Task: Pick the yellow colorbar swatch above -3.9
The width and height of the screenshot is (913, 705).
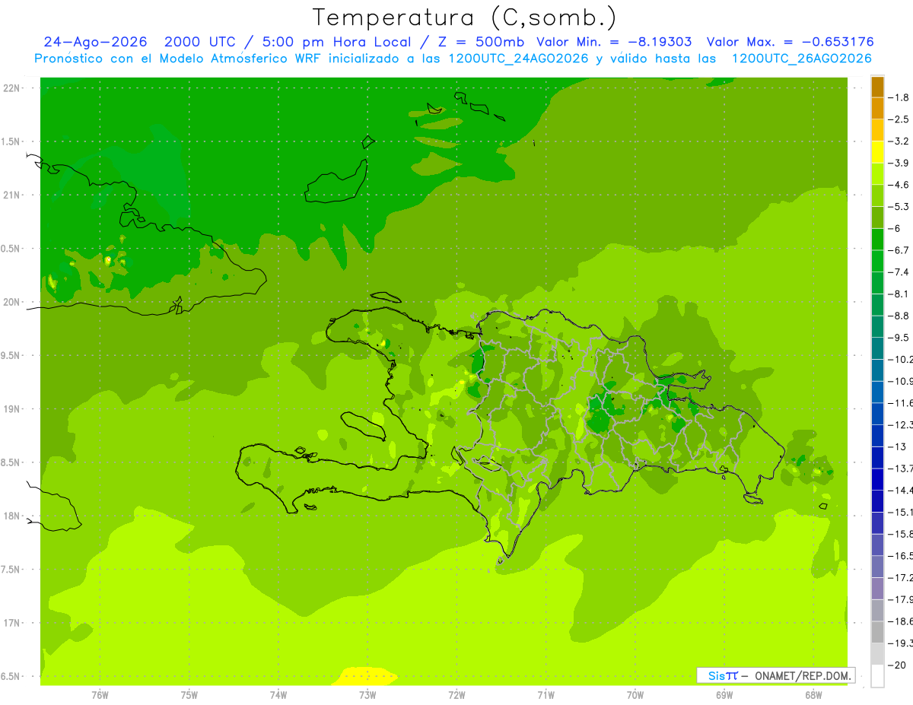Action: click(877, 152)
